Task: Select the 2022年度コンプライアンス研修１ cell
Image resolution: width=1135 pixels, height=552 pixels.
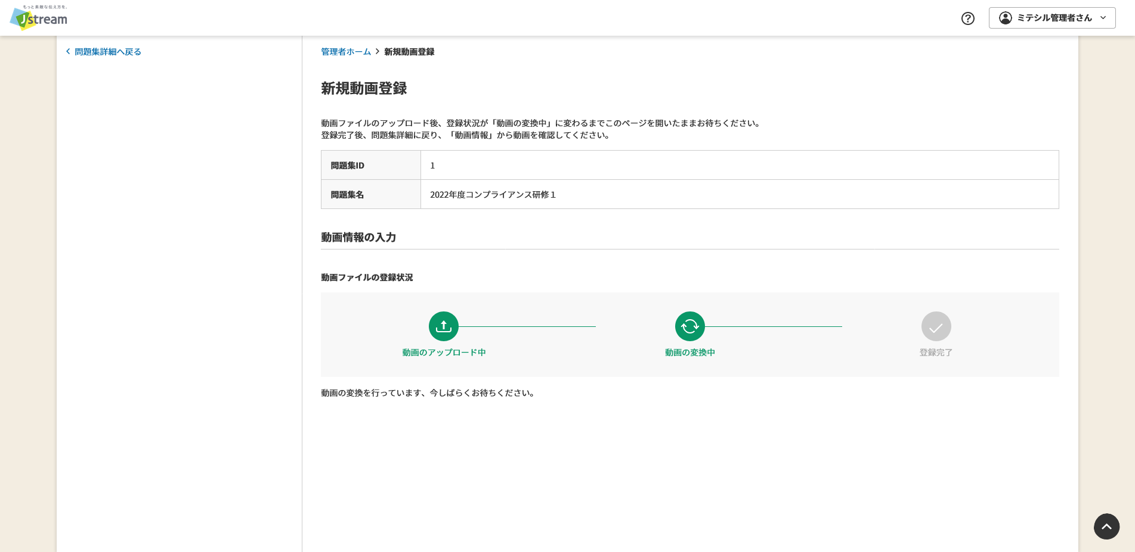Action: [740, 194]
